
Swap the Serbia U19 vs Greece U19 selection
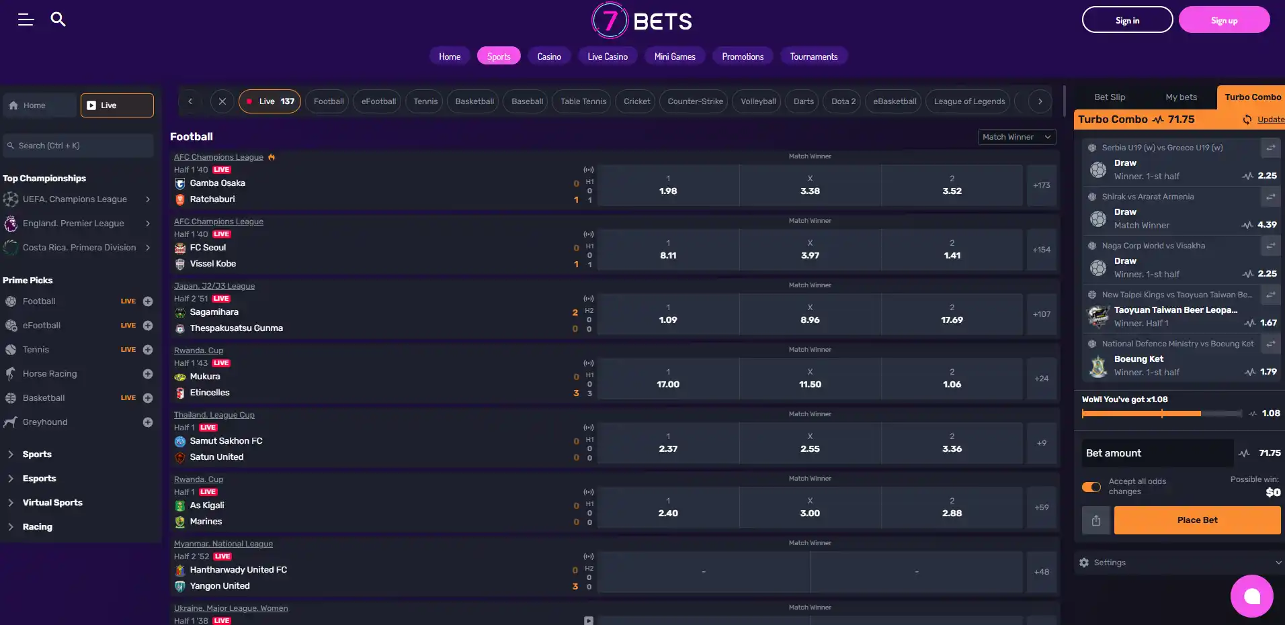coord(1270,148)
